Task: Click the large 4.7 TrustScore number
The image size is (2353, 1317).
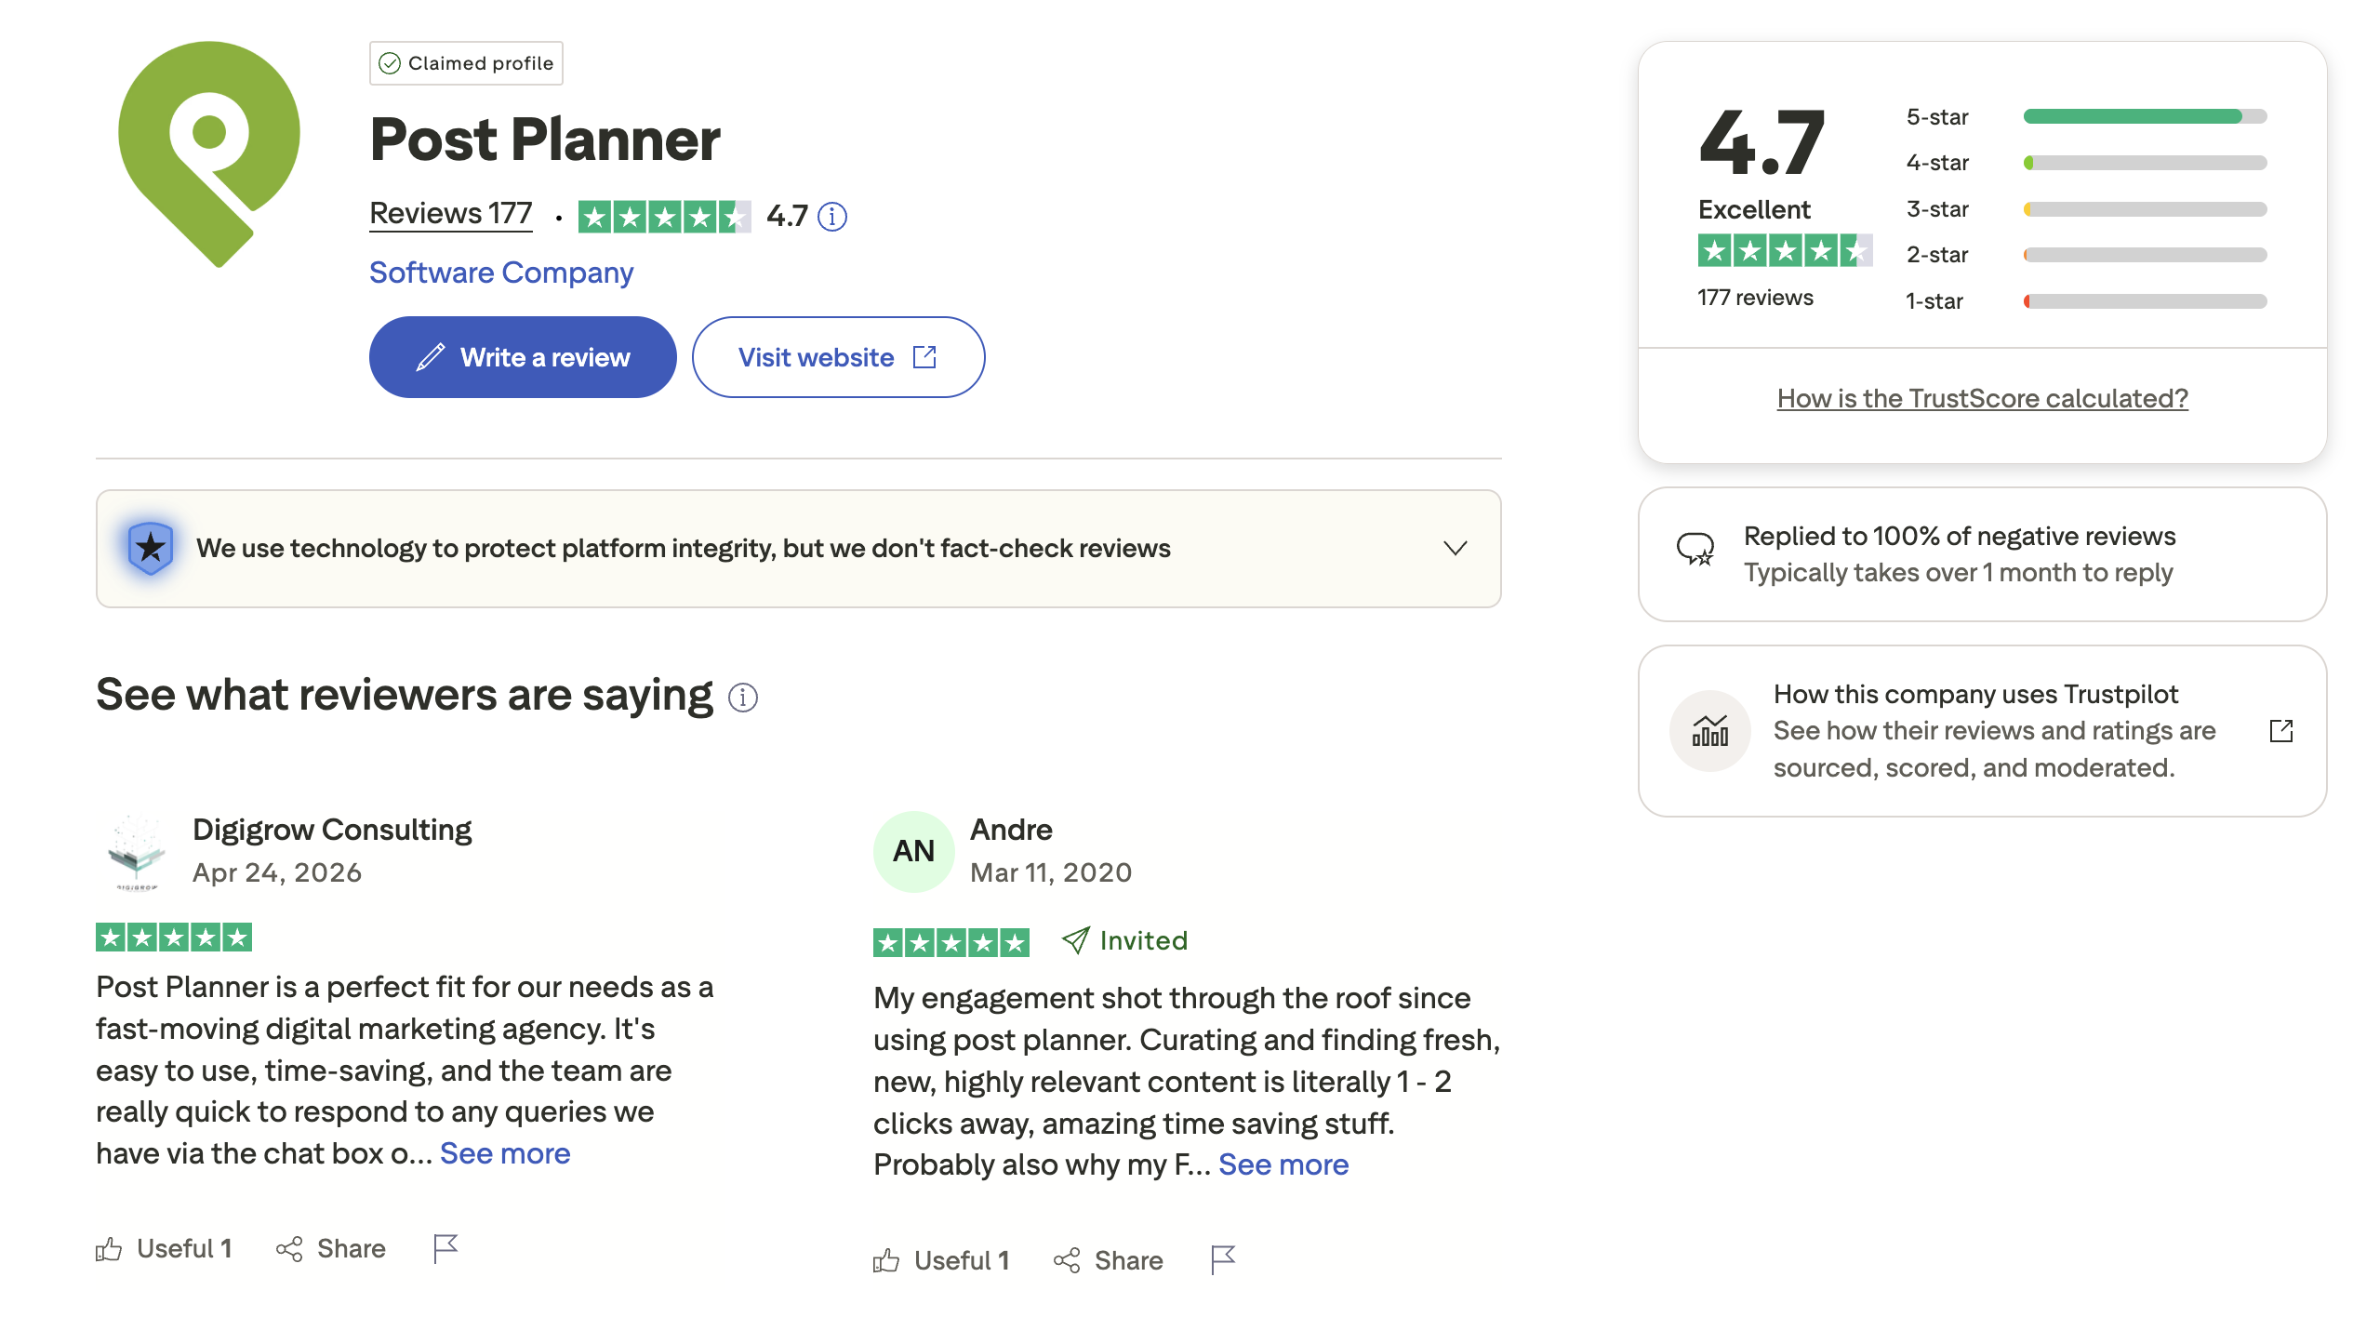Action: pyautogui.click(x=1761, y=142)
